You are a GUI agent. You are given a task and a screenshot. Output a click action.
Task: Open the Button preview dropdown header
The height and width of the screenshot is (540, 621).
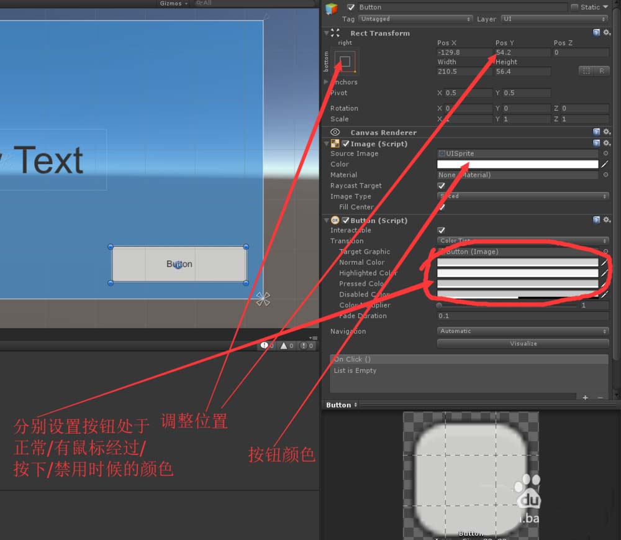[x=342, y=405]
